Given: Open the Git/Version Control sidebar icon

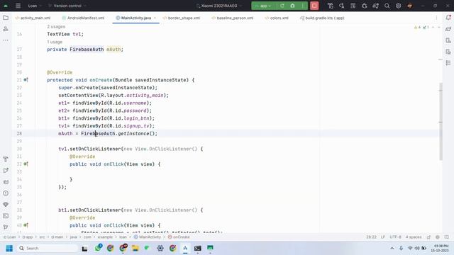Looking at the screenshot, I should (6, 227).
